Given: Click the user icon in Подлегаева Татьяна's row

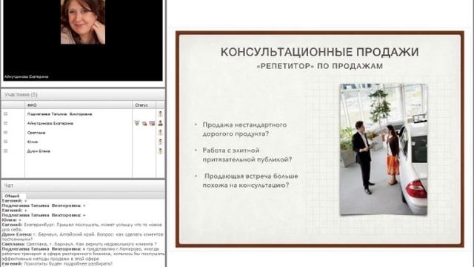Looking at the screenshot, I should click(x=160, y=114).
